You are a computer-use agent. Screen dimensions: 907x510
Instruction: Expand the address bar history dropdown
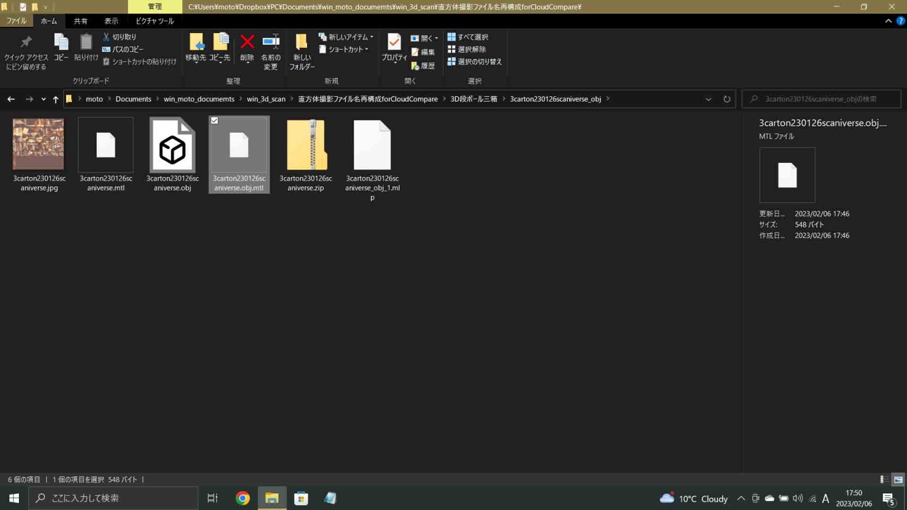click(708, 99)
